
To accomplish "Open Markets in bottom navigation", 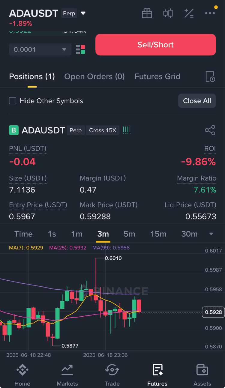I will point(67,375).
